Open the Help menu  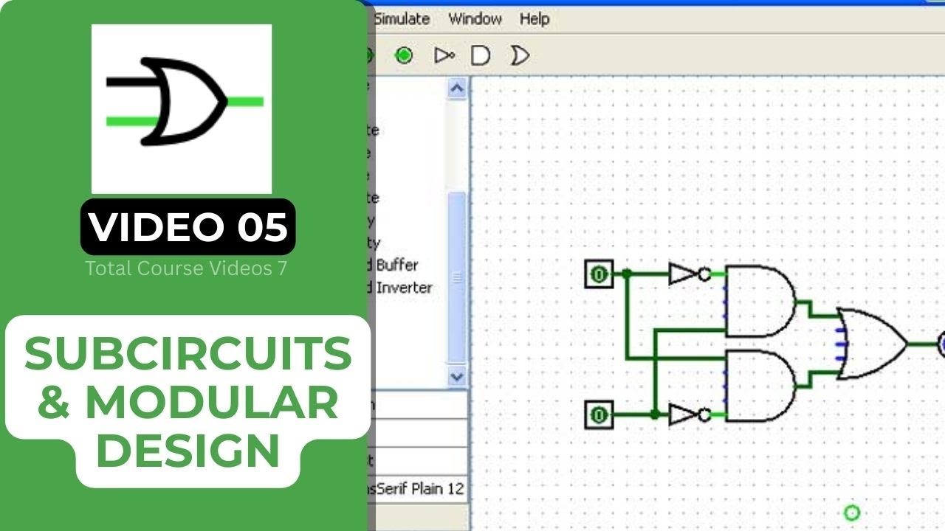pos(535,18)
